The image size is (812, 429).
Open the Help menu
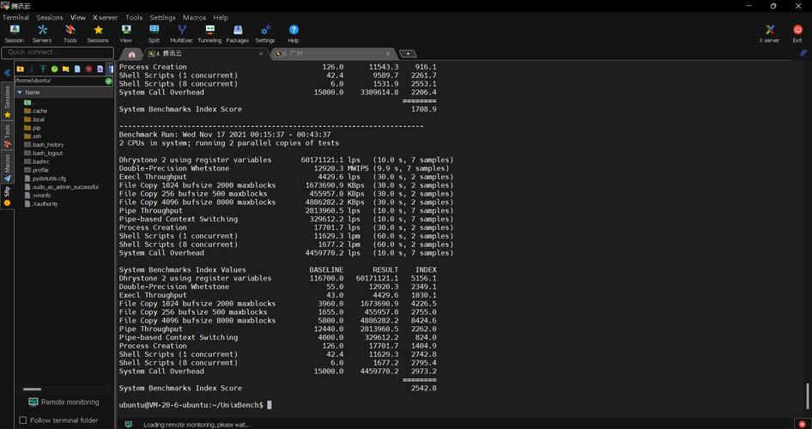pyautogui.click(x=221, y=17)
